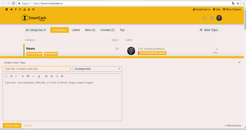Open the Vote link

coord(217,10)
